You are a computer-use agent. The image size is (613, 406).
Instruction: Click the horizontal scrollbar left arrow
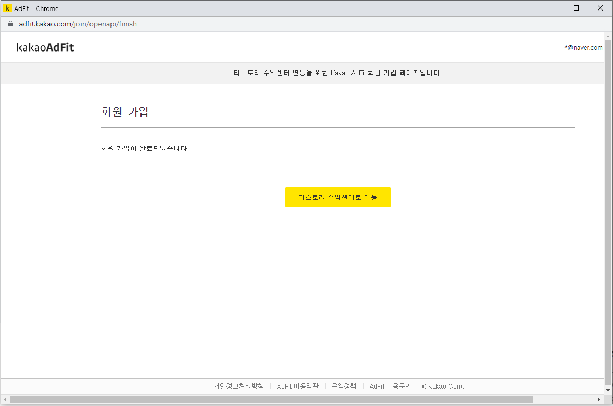coord(5,399)
